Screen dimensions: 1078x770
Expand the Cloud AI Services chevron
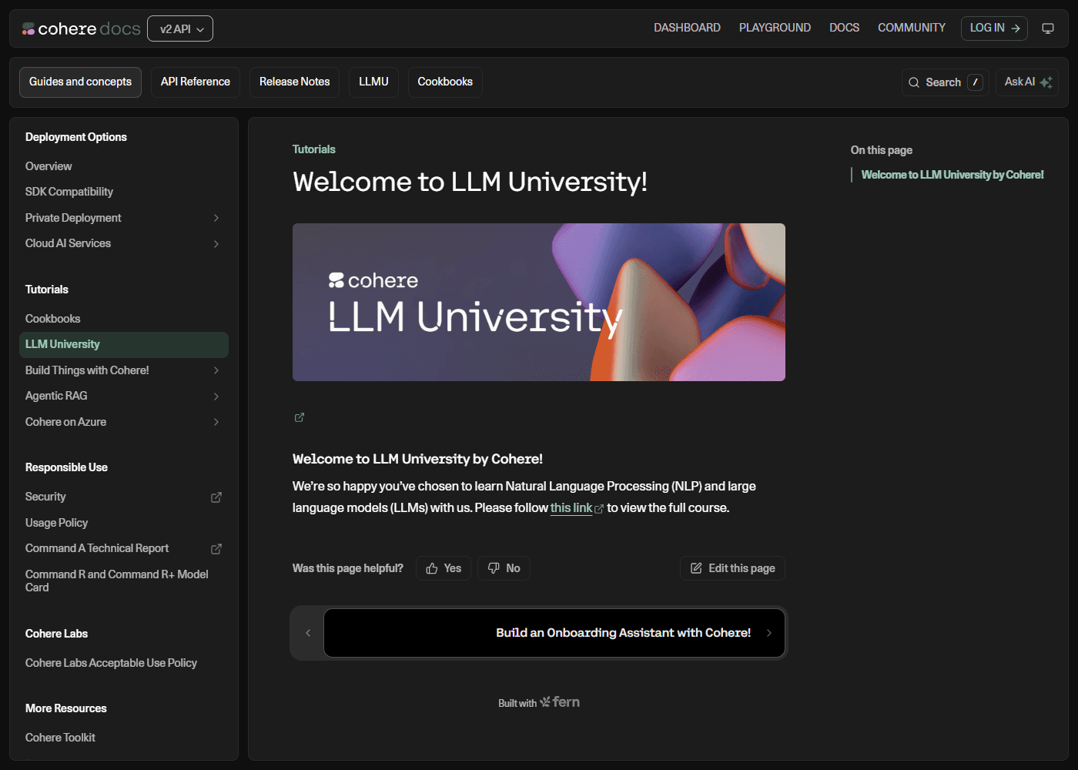216,244
